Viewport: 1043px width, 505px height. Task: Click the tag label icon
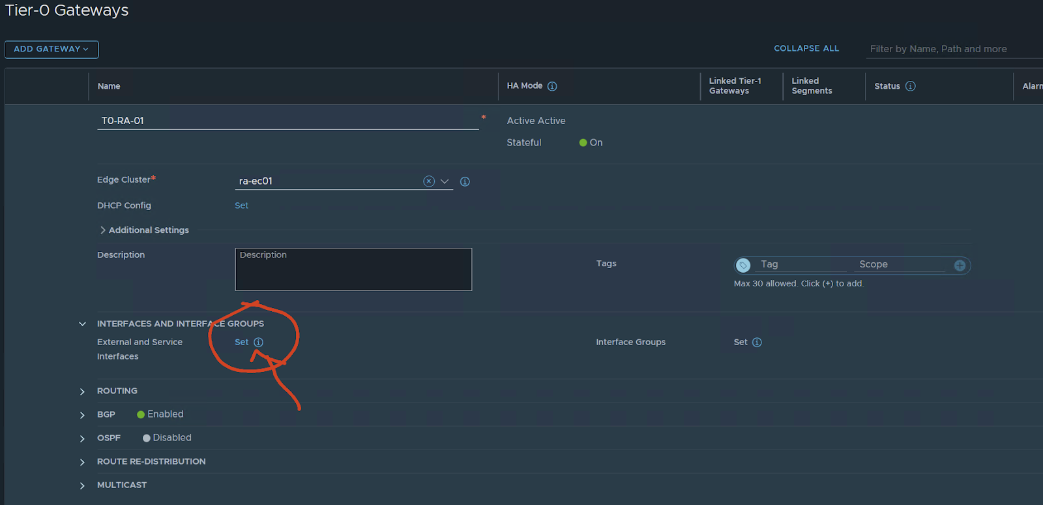[x=743, y=265]
